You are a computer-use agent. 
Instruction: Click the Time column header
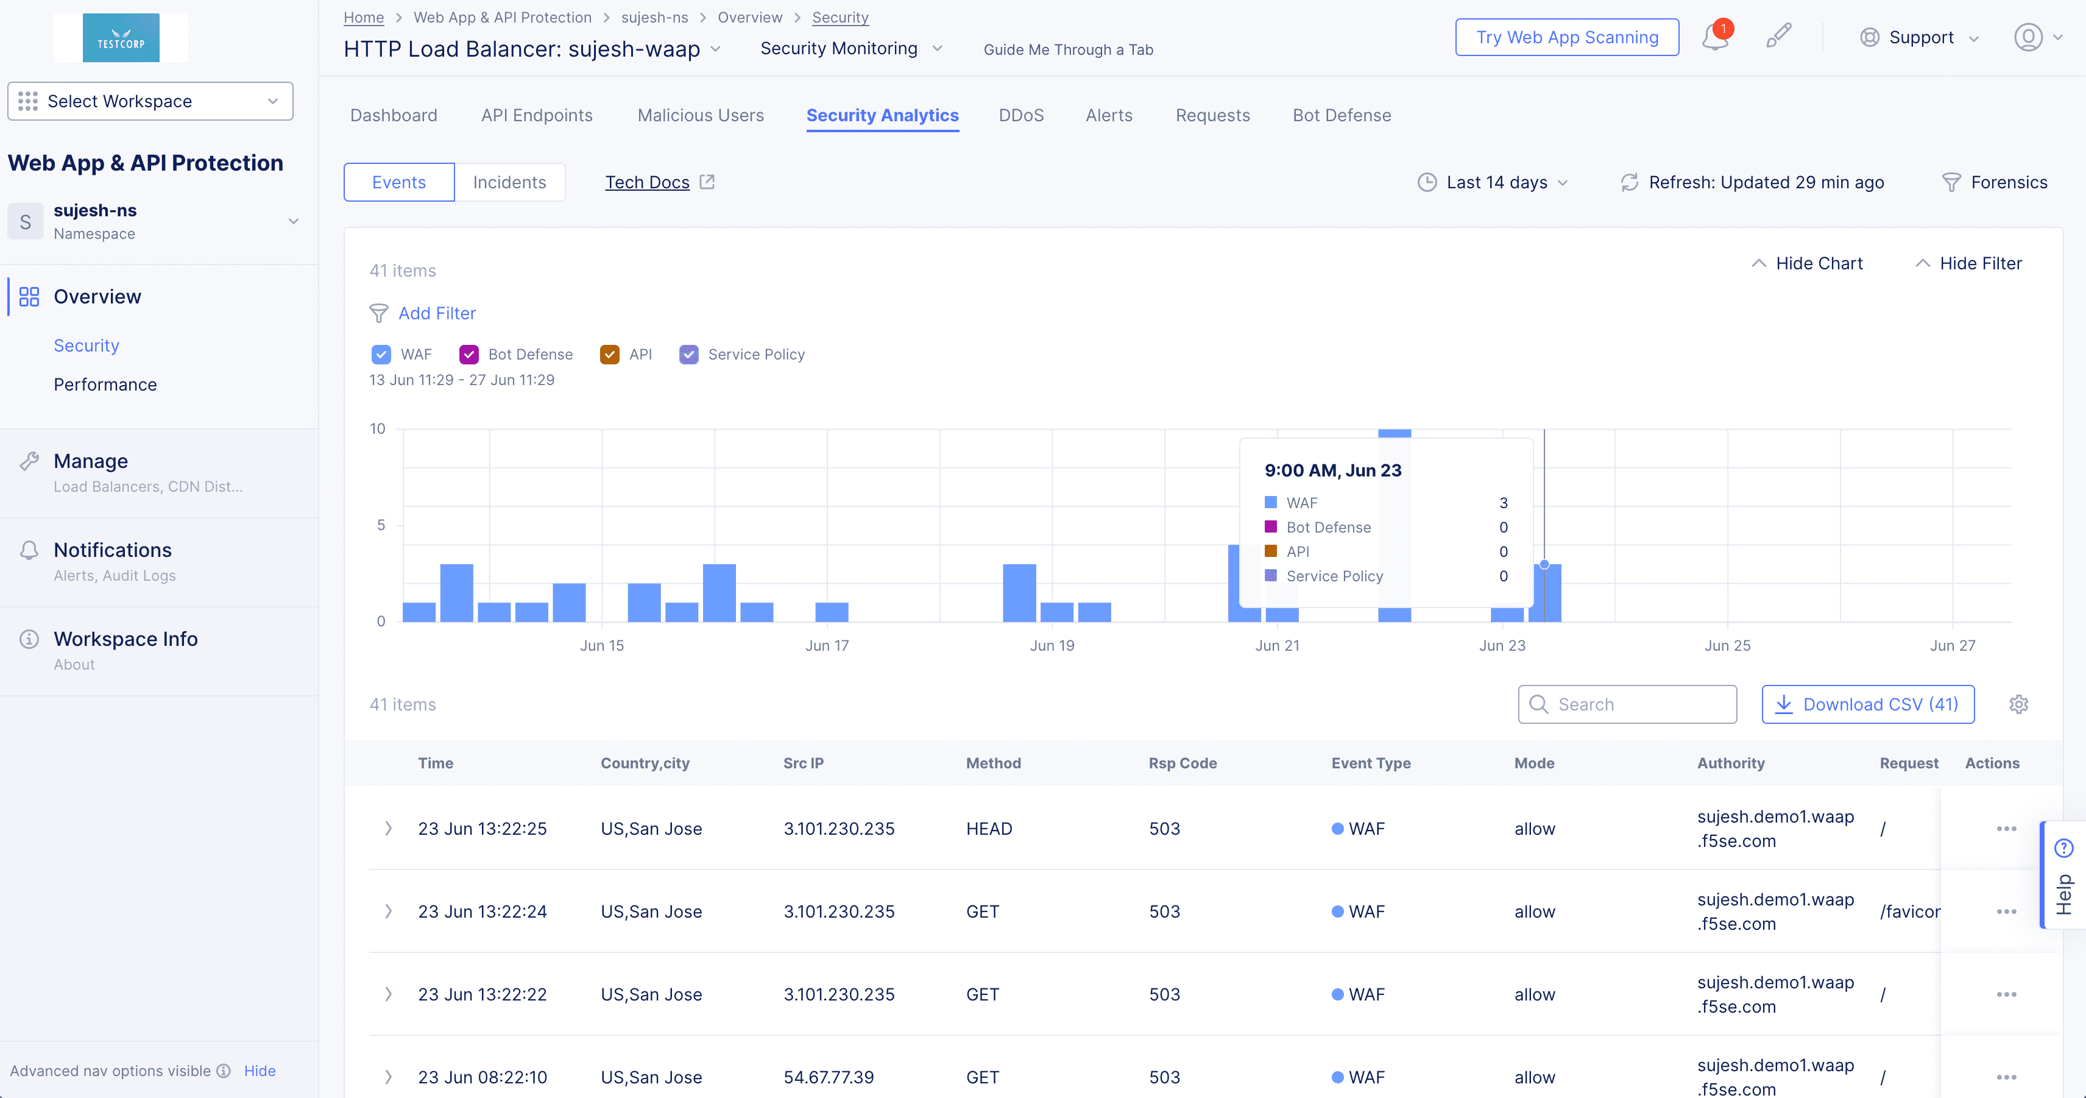coord(436,763)
